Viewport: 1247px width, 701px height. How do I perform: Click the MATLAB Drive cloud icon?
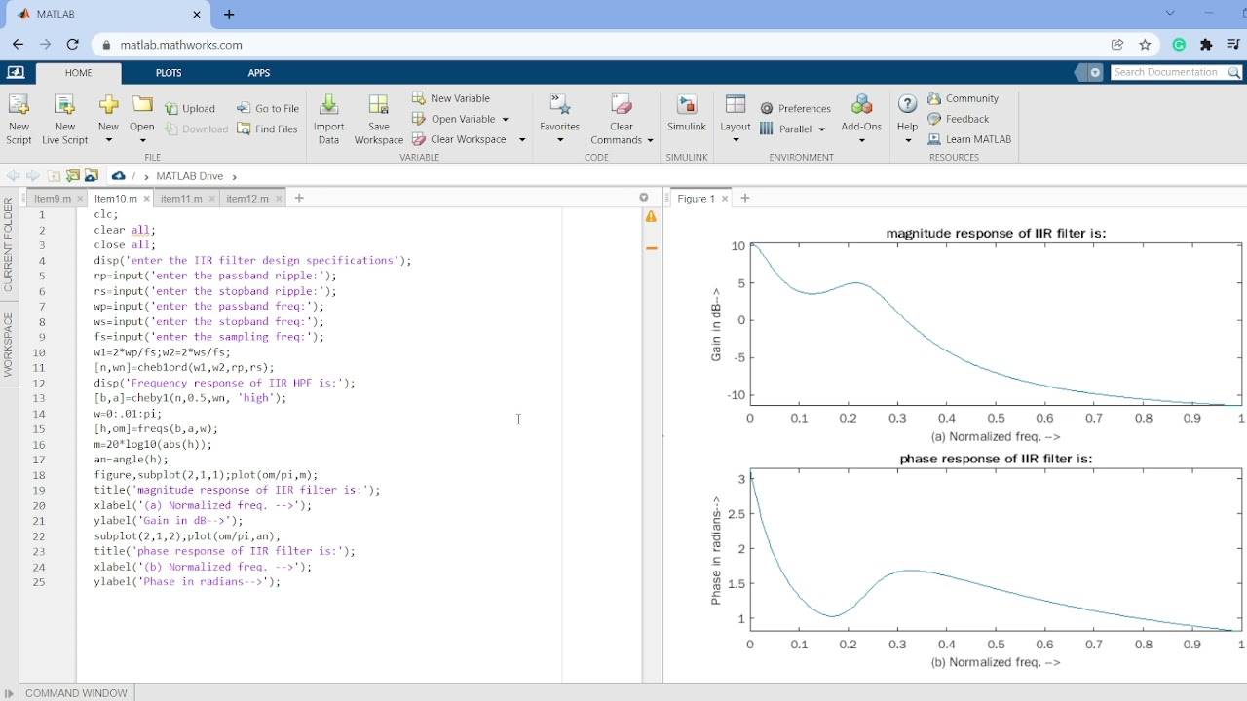(118, 176)
